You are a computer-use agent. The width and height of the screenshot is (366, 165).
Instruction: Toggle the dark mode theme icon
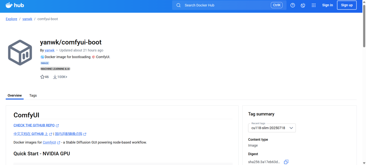(x=303, y=5)
